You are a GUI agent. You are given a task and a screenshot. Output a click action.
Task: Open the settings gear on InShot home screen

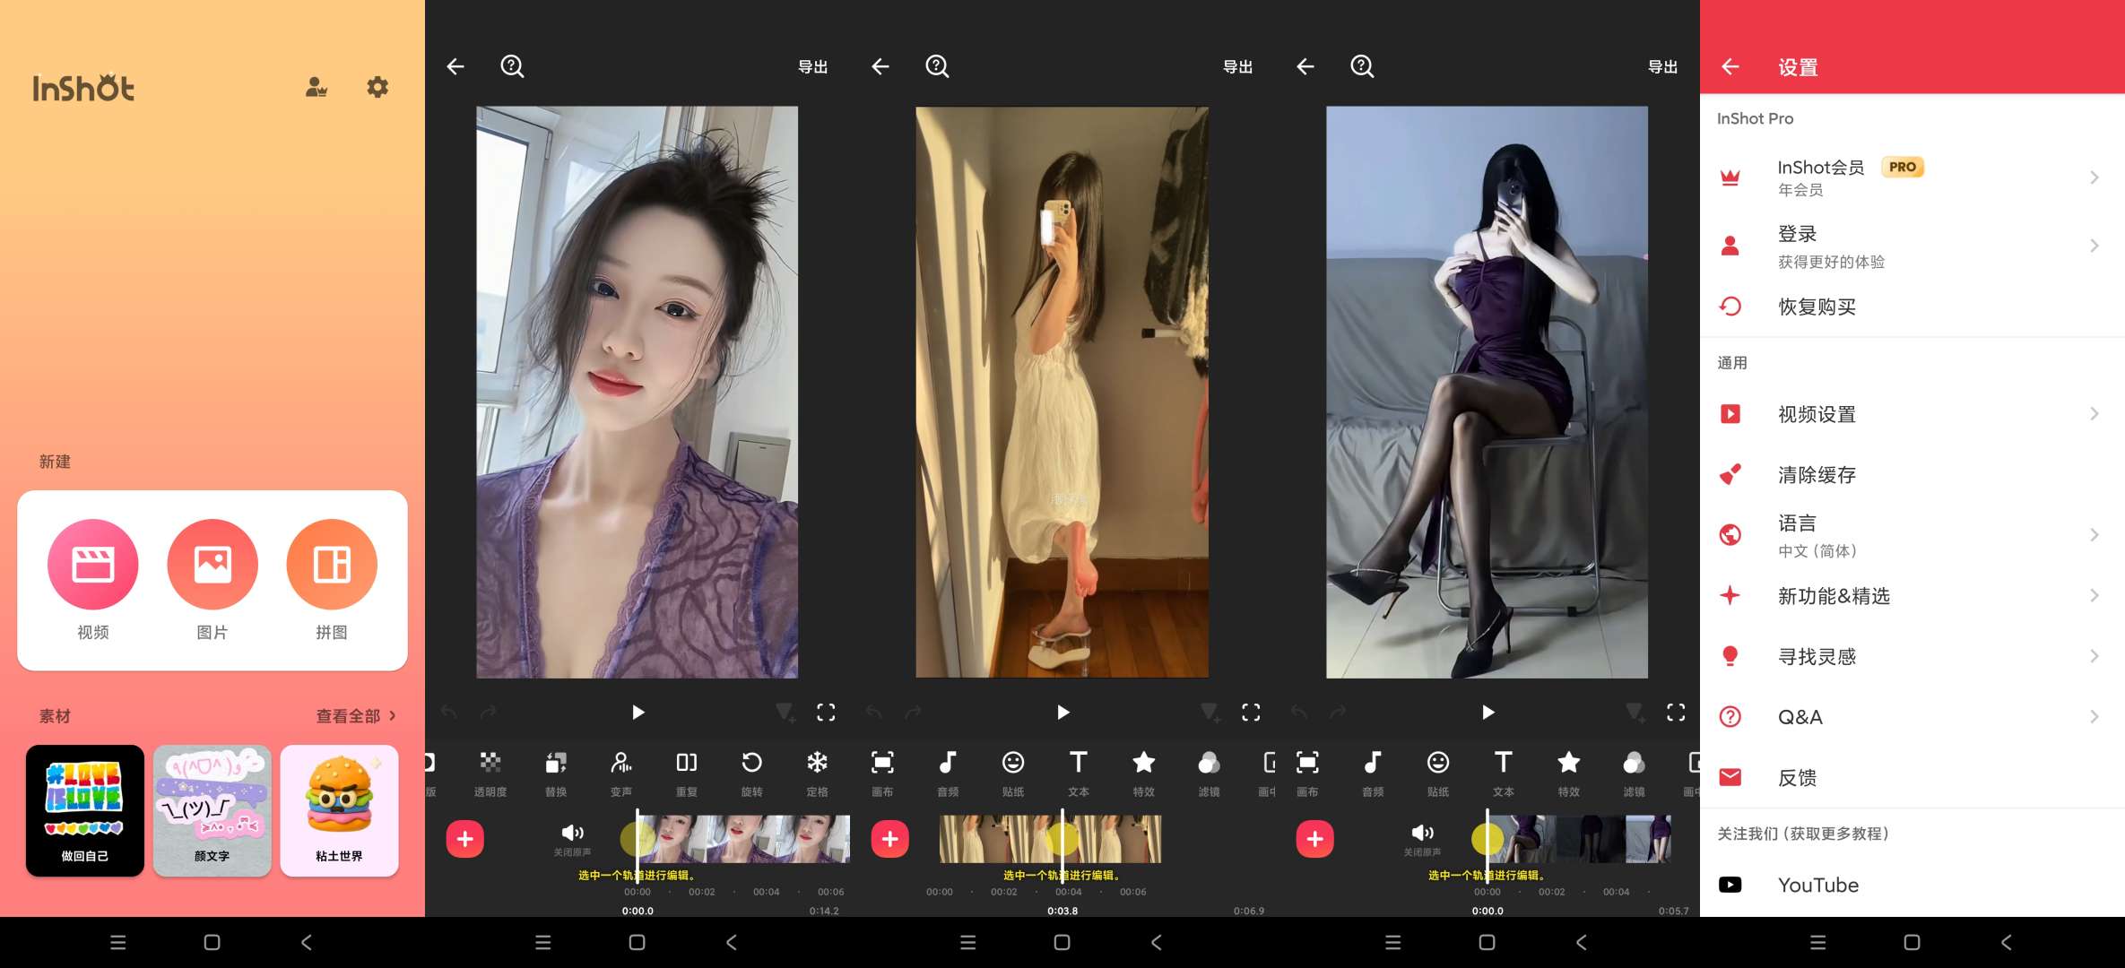click(x=377, y=87)
